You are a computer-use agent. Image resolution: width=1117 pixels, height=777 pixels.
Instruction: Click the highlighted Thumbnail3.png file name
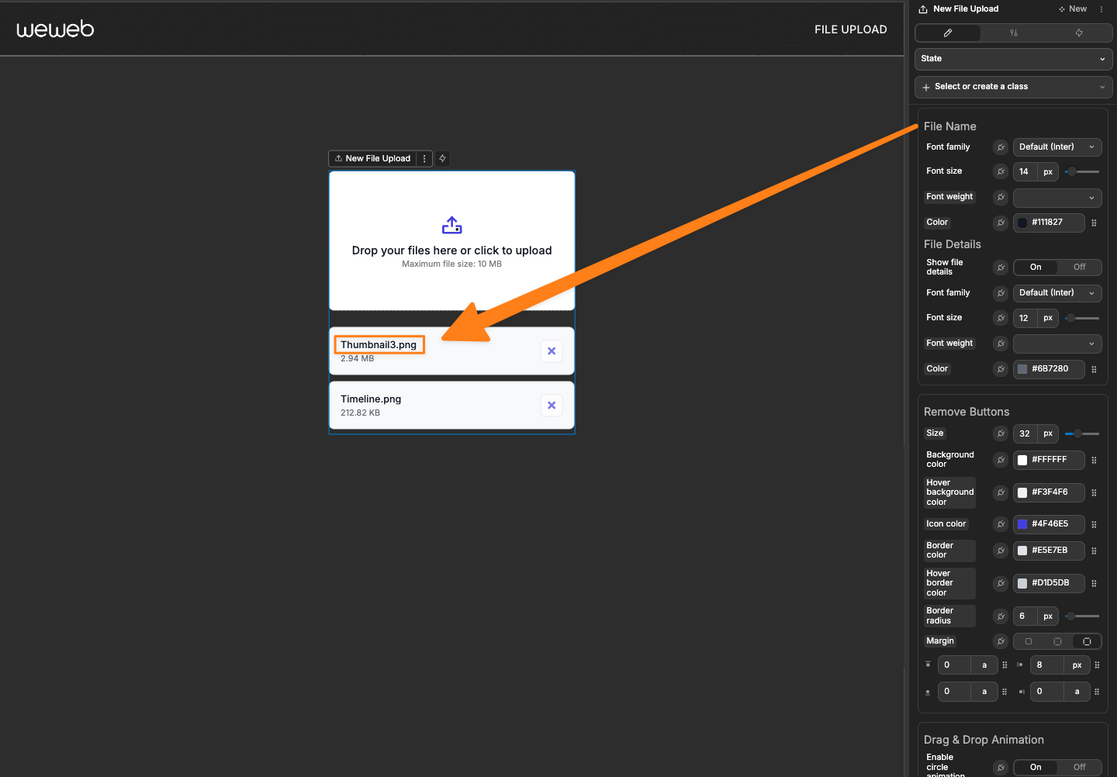click(379, 344)
